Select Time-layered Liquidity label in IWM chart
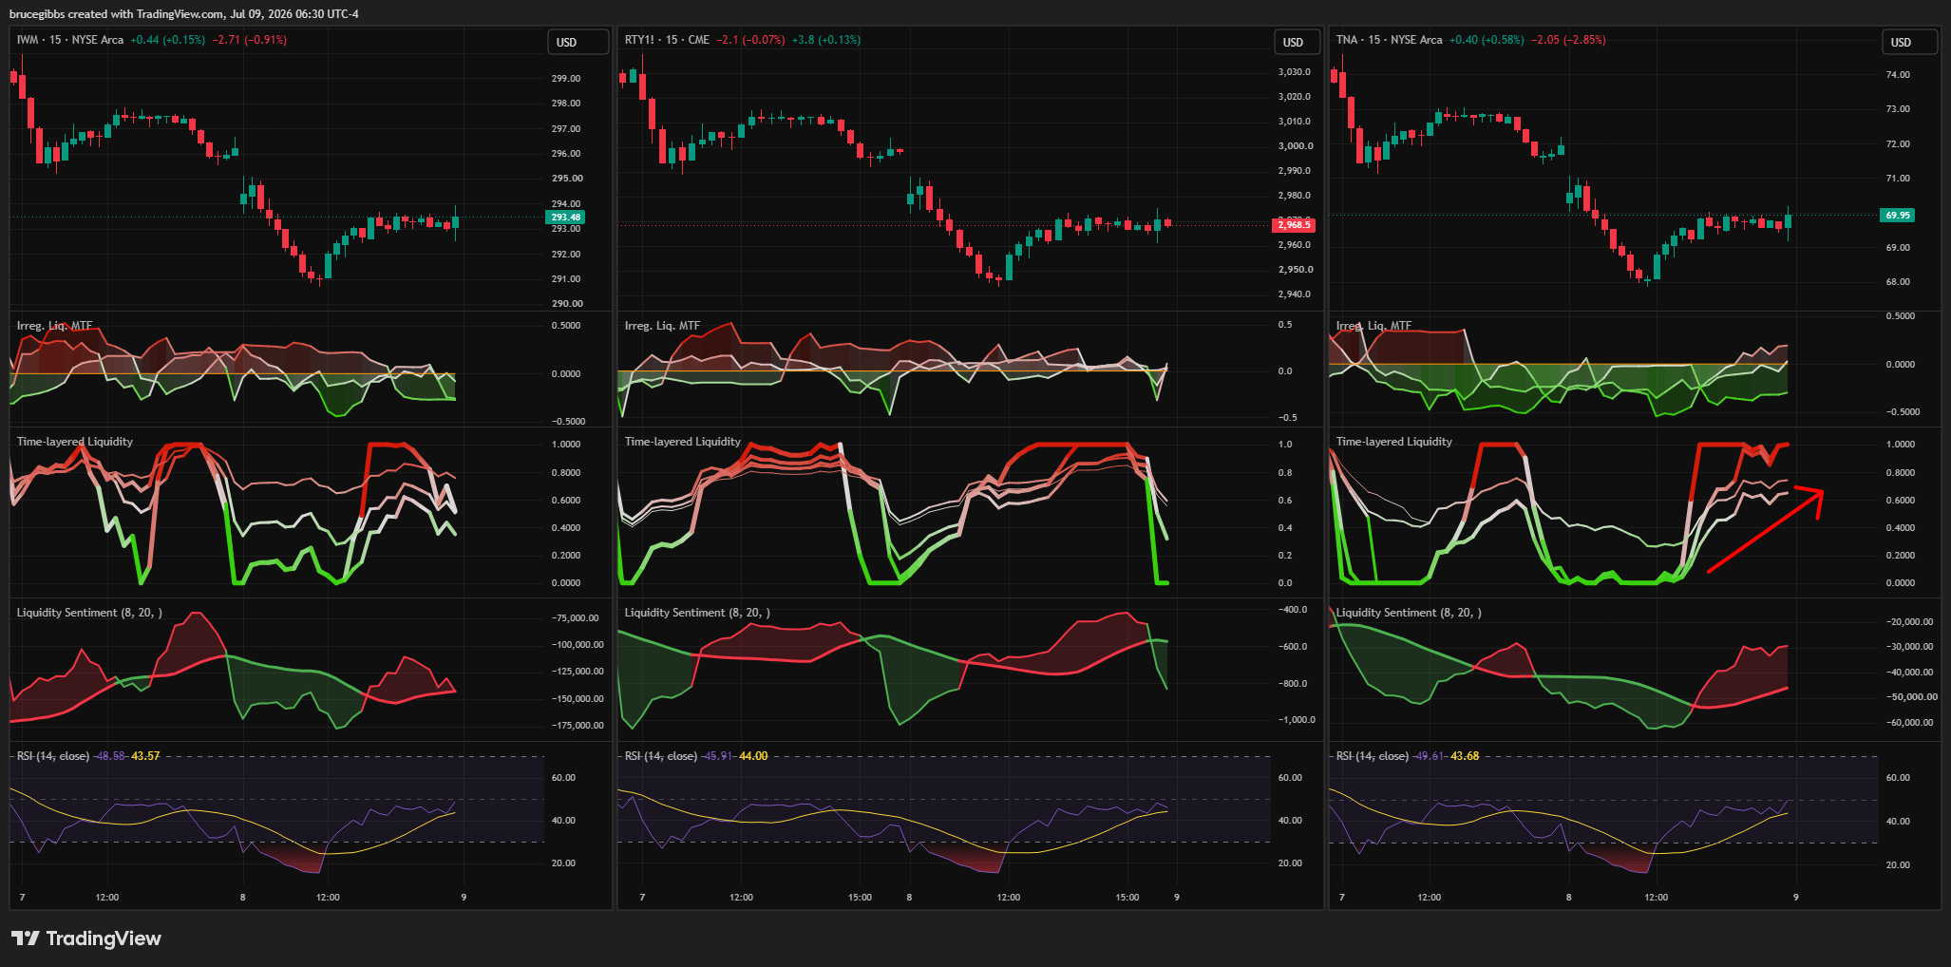 (74, 442)
